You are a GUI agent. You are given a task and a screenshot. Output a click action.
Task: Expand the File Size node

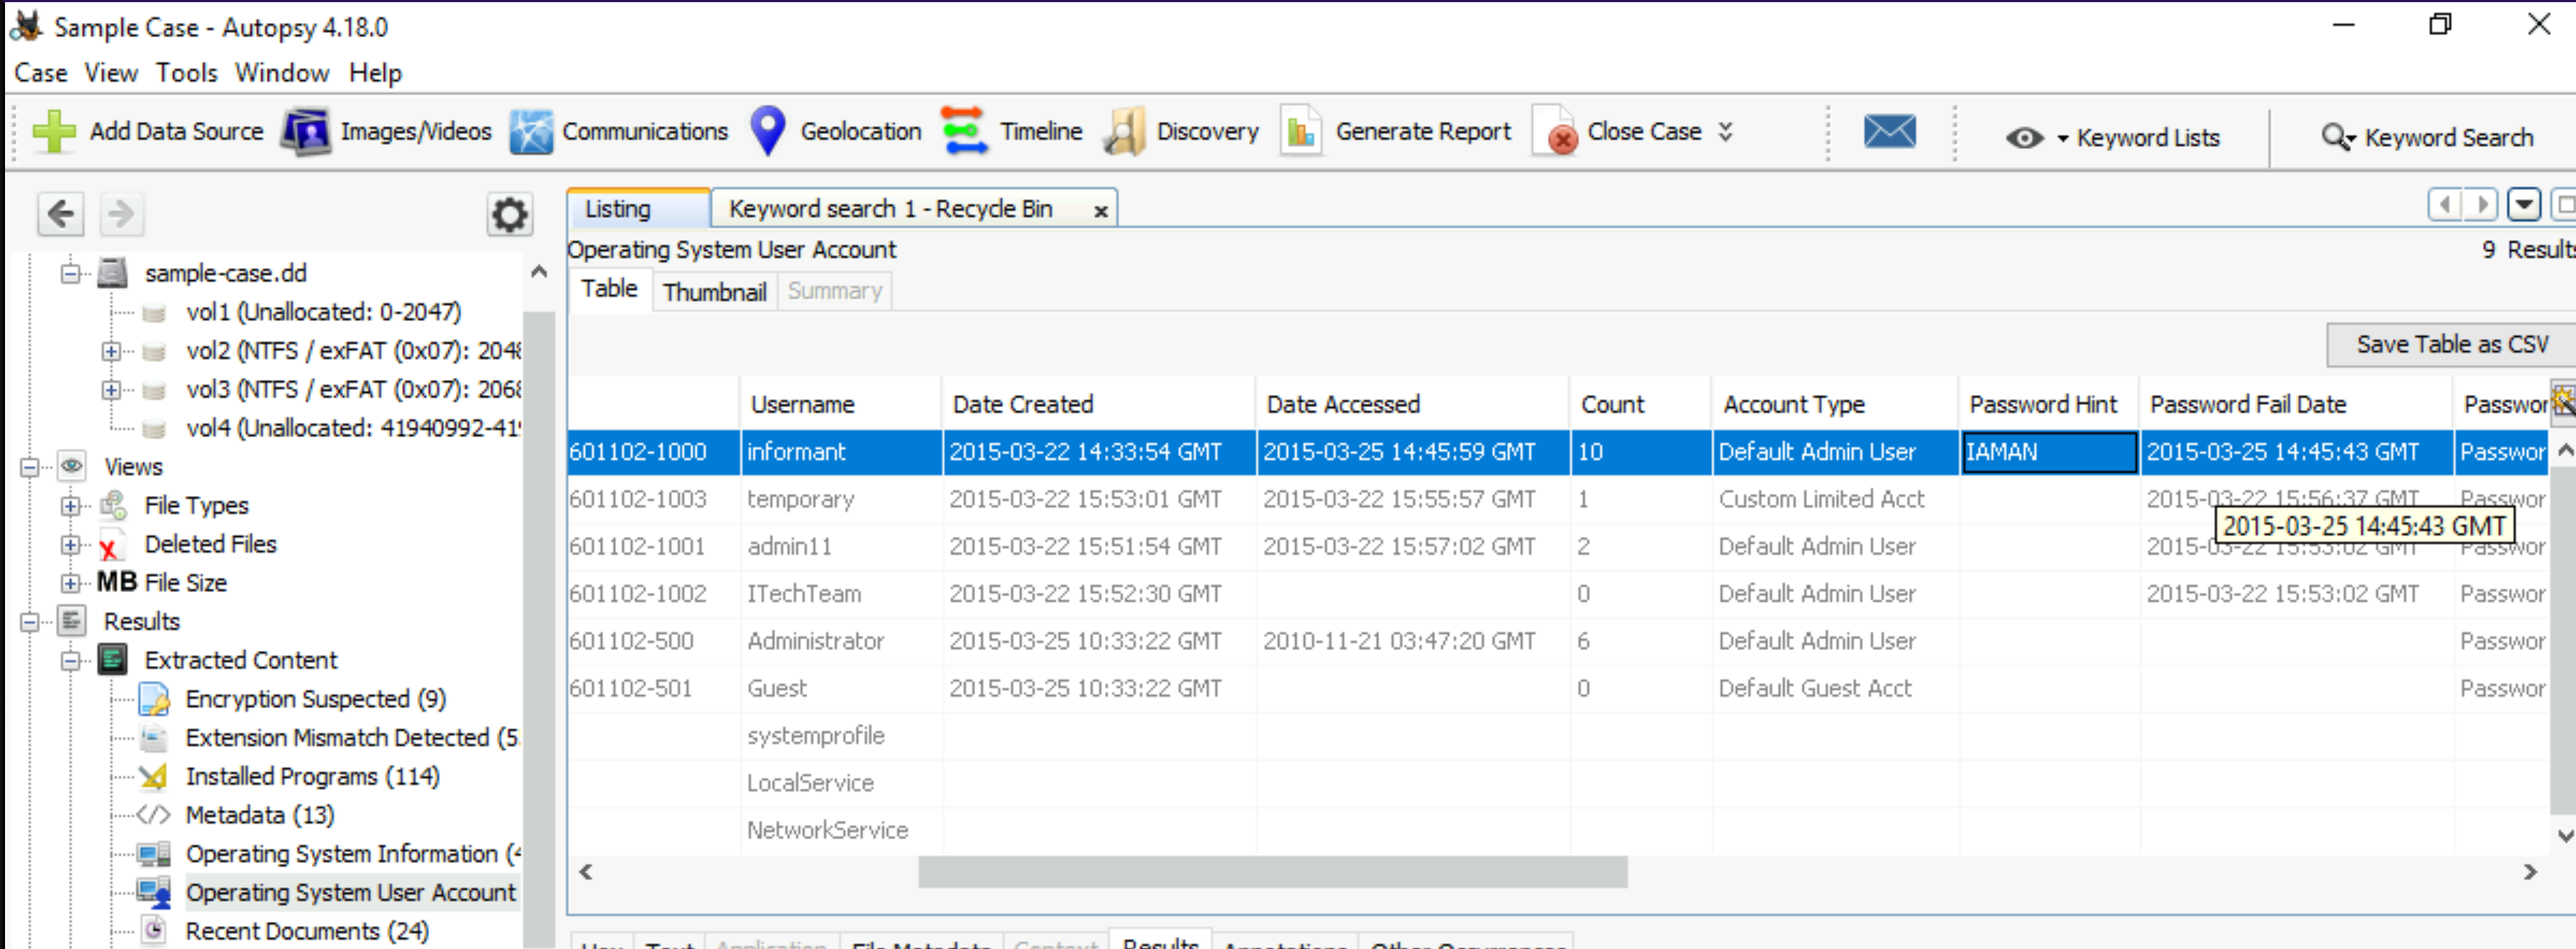pyautogui.click(x=70, y=583)
